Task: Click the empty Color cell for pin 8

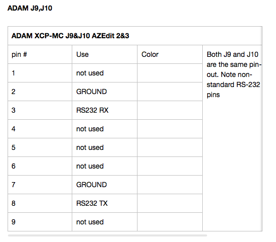Action: (x=170, y=203)
